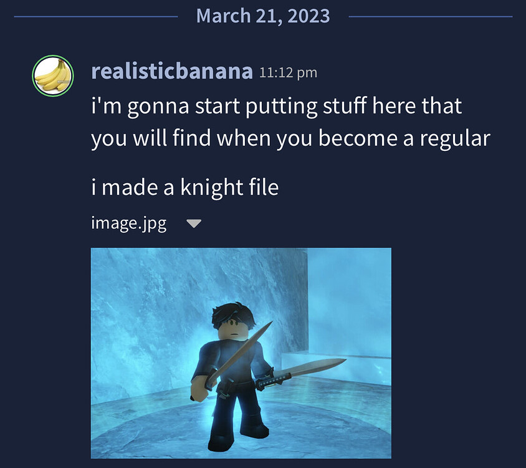Click the word "regular" in the message
Screen dimensions: 526x468
[x=455, y=139]
